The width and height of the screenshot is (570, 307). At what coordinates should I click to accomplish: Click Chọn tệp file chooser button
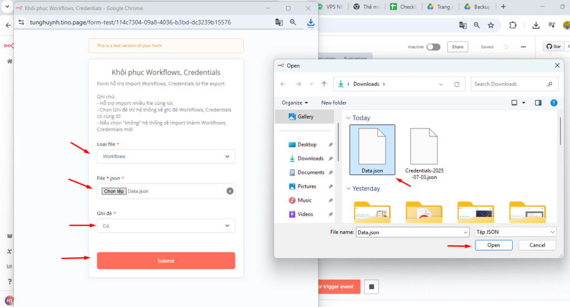click(114, 191)
